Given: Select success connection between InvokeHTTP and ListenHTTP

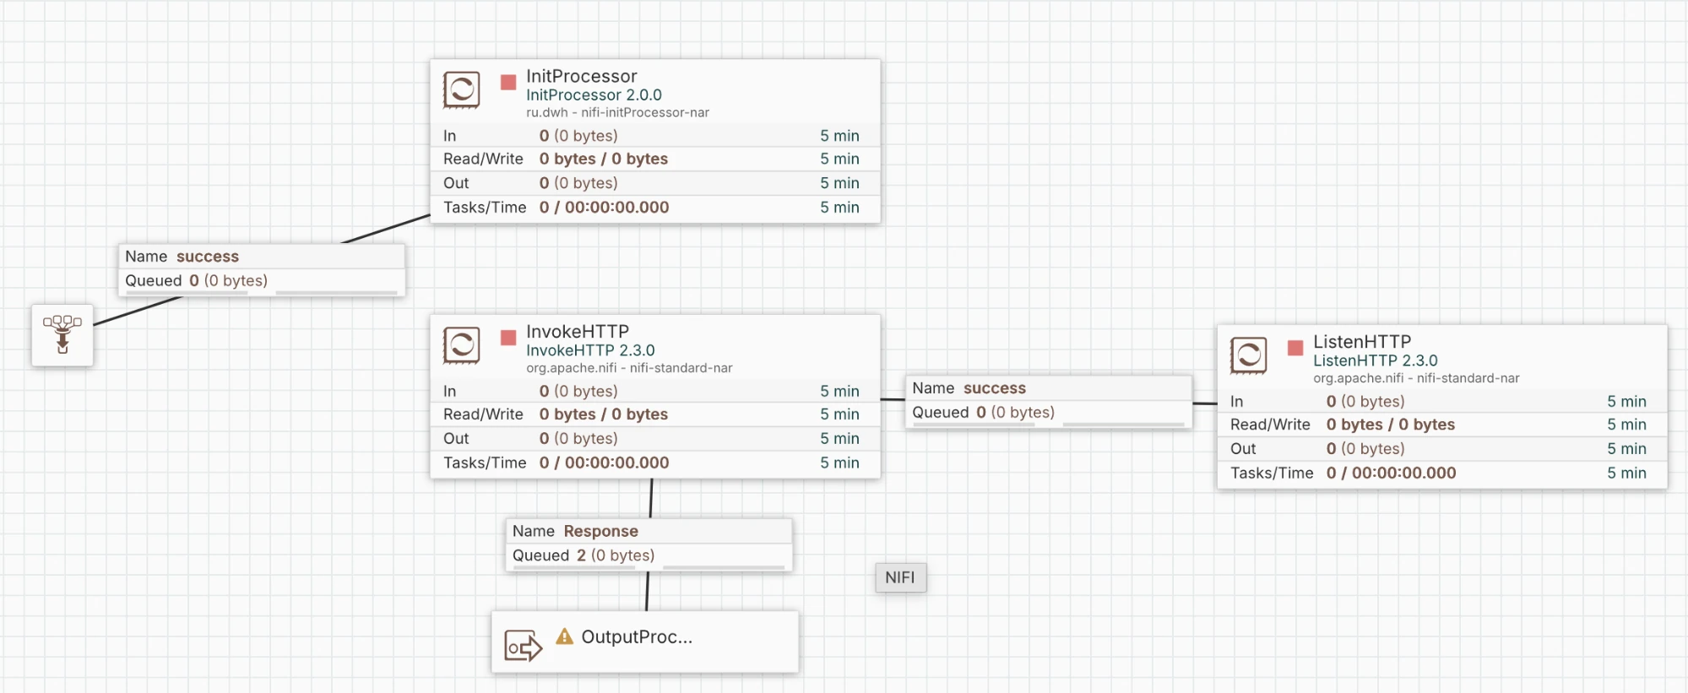Looking at the screenshot, I should click(1048, 401).
